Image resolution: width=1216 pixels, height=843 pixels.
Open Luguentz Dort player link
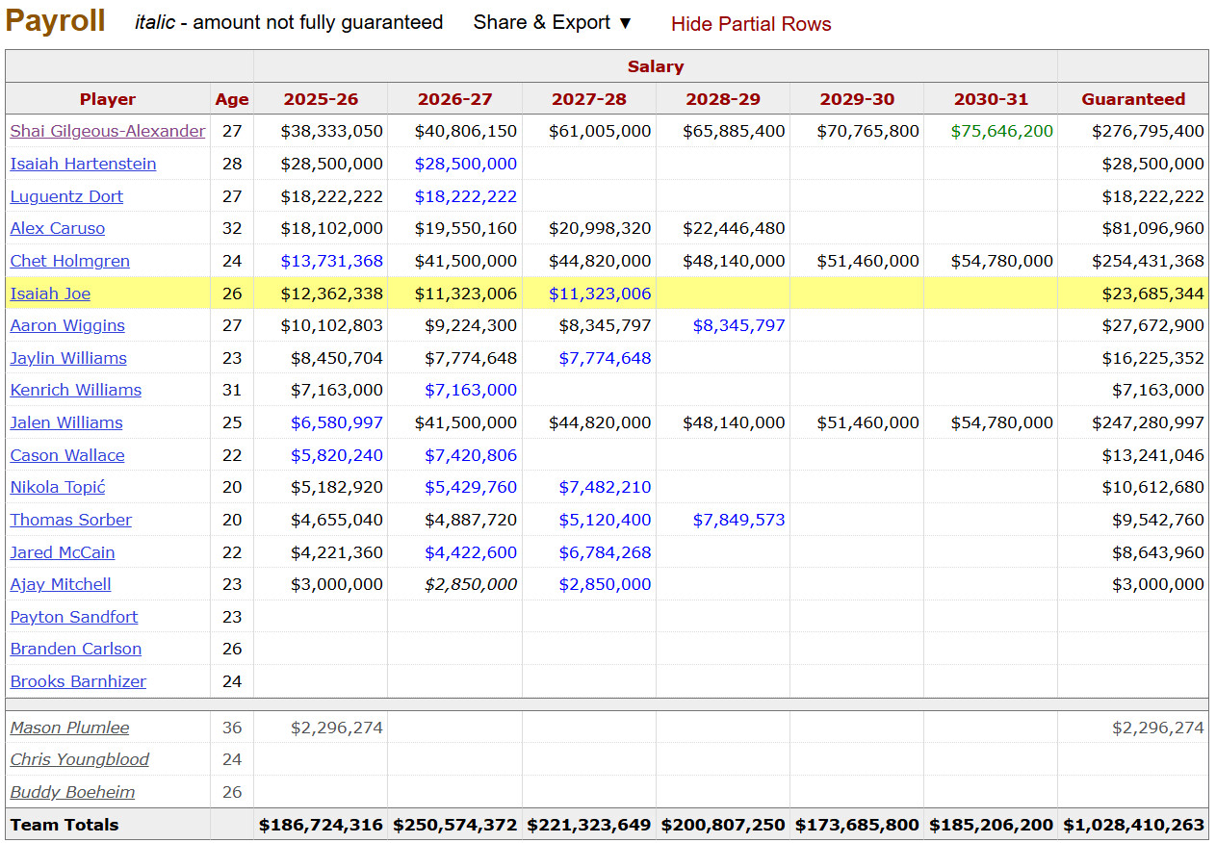pyautogui.click(x=66, y=196)
